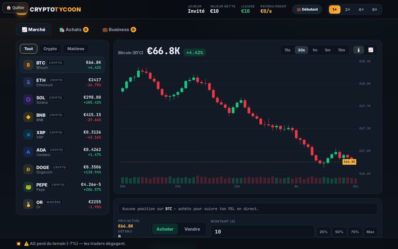Click the gold medal icon for Or

tap(28, 204)
